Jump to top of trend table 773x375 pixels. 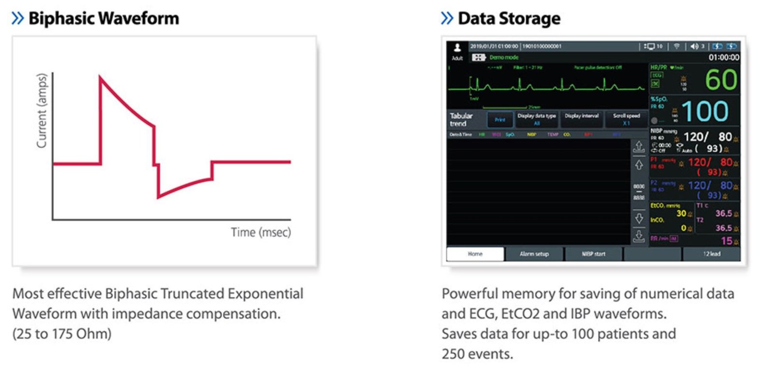pyautogui.click(x=639, y=146)
